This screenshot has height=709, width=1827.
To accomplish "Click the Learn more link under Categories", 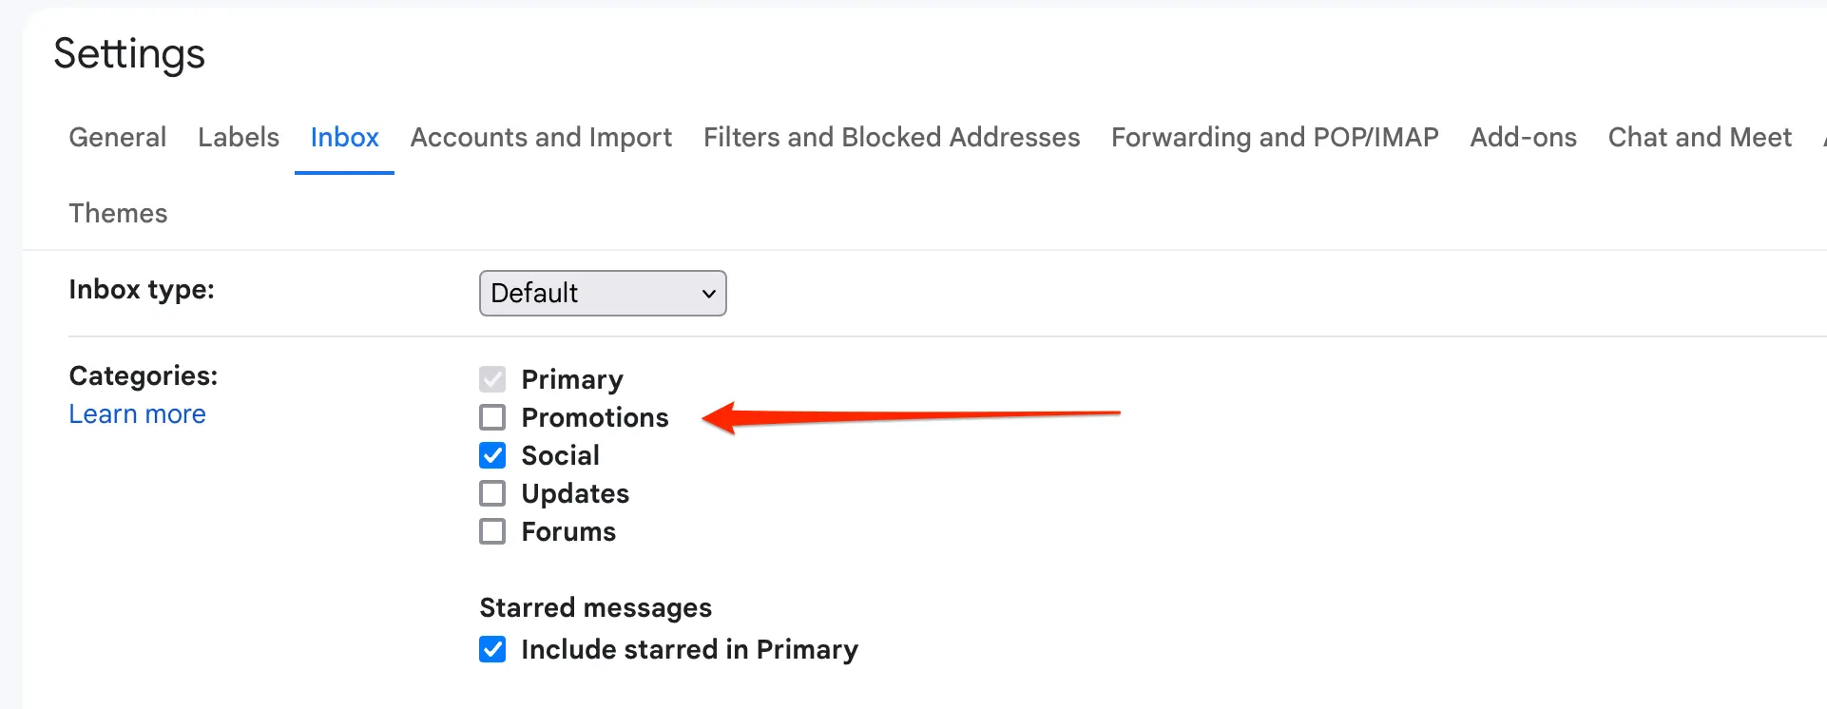I will (137, 413).
